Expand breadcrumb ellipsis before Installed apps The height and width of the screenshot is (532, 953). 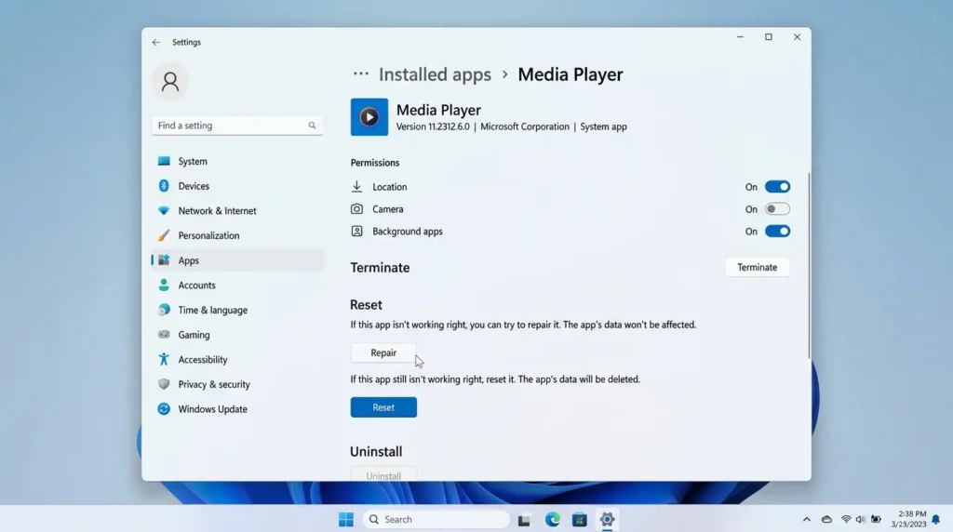[x=361, y=74]
